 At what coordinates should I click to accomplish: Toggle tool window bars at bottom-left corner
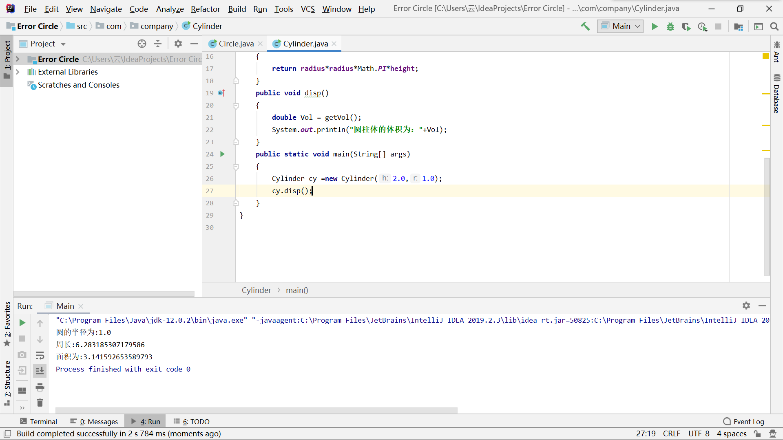click(x=7, y=433)
